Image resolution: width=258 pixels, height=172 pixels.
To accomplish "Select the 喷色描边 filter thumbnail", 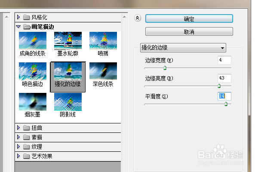I will click(33, 71).
